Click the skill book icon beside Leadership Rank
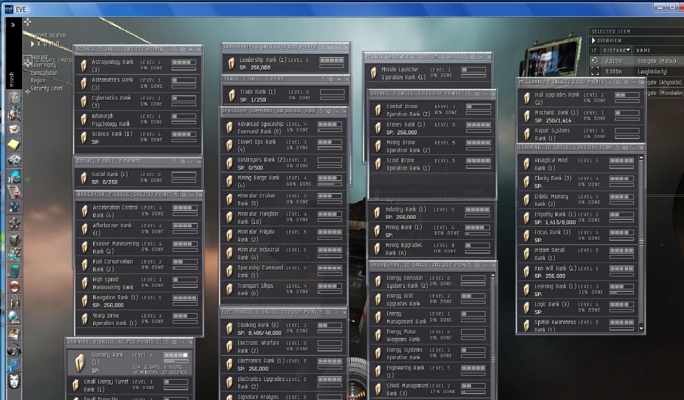Screen dimensions: 684x400 tap(231, 64)
